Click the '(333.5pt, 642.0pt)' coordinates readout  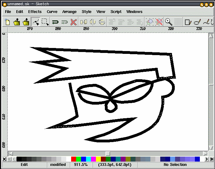click(115, 165)
